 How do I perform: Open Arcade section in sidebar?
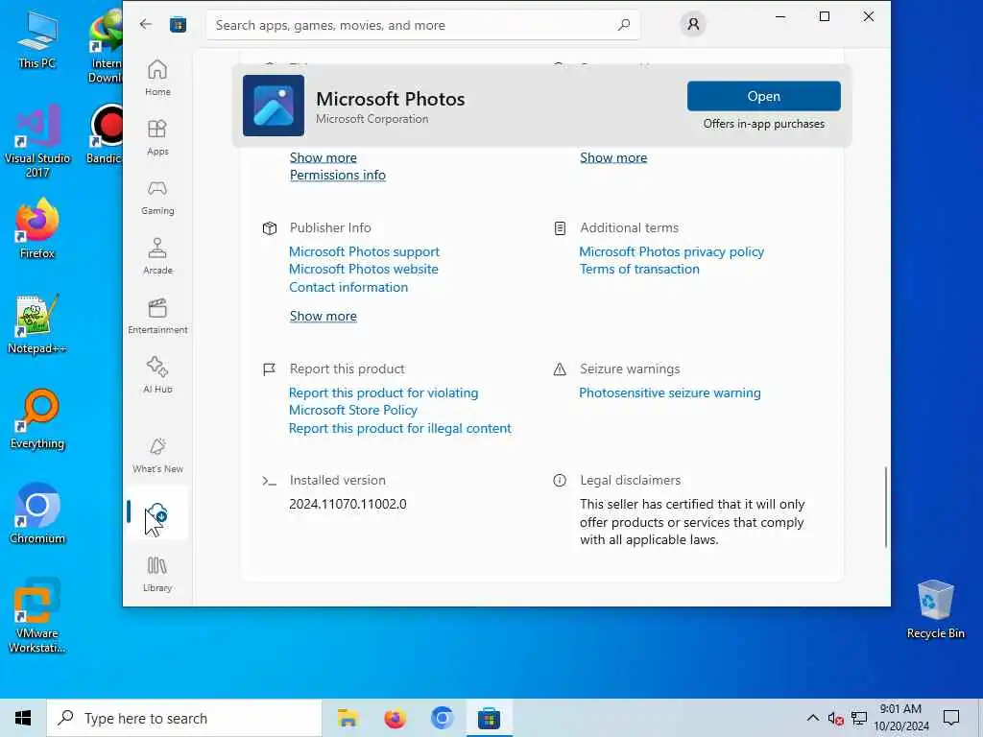[157, 256]
